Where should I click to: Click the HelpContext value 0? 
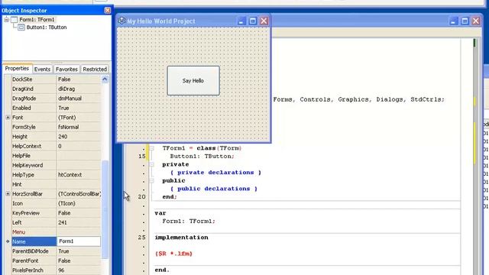pos(60,146)
